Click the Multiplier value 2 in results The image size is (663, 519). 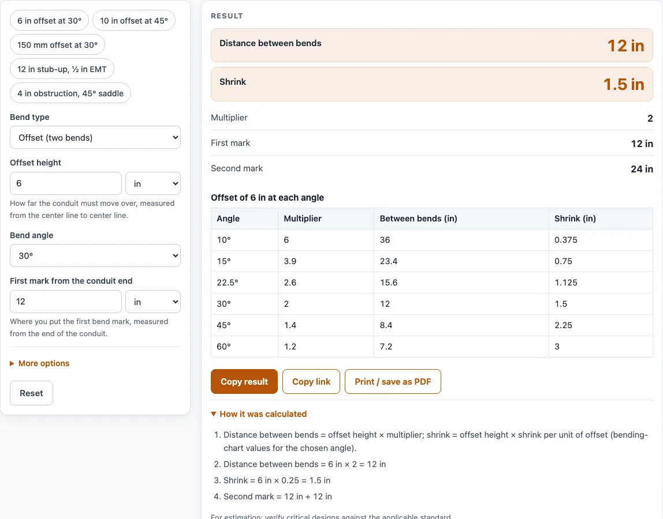pyautogui.click(x=650, y=118)
